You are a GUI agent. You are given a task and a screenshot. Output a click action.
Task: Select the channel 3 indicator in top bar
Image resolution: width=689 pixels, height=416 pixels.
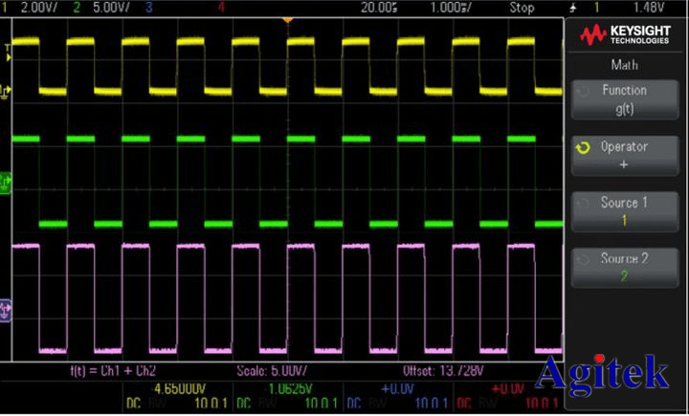click(x=149, y=8)
